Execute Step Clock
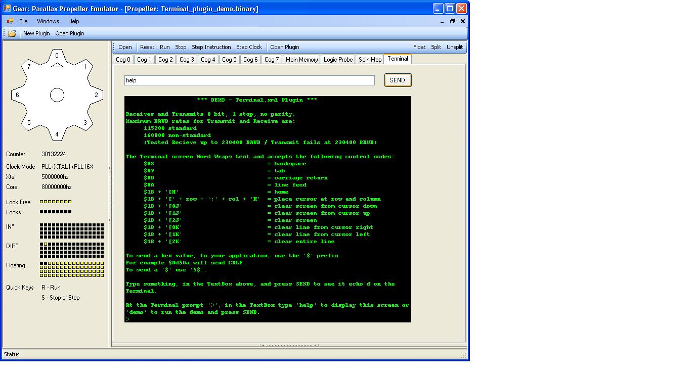This screenshot has height=377, width=695. tap(249, 46)
